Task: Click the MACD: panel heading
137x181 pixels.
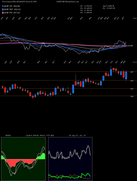Action: pos(8,135)
